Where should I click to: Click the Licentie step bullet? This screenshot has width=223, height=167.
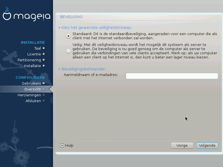tap(43, 54)
